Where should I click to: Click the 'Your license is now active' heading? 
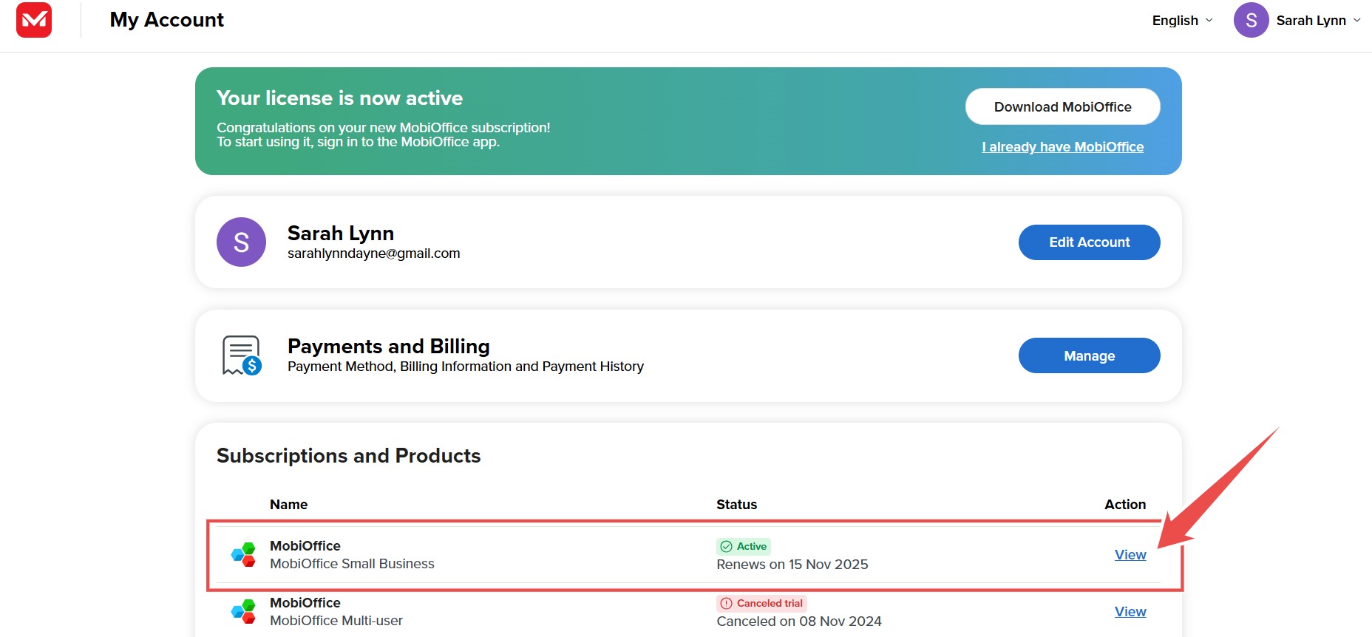[x=339, y=98]
